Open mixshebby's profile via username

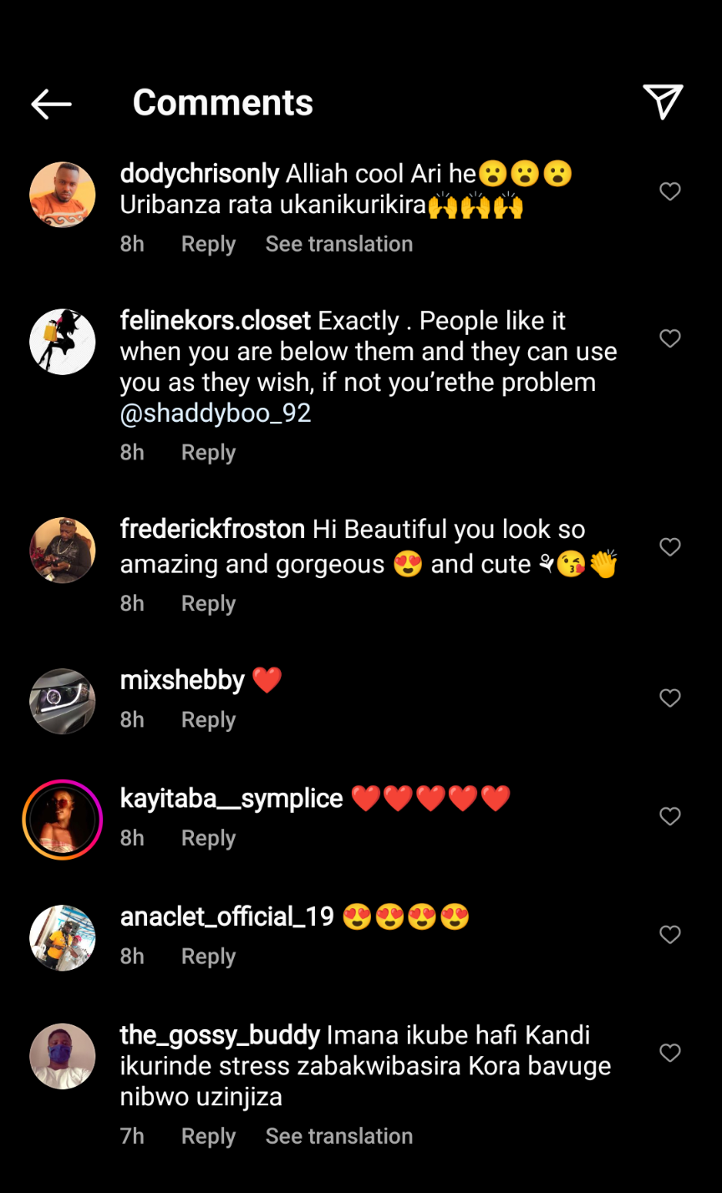[x=182, y=680]
